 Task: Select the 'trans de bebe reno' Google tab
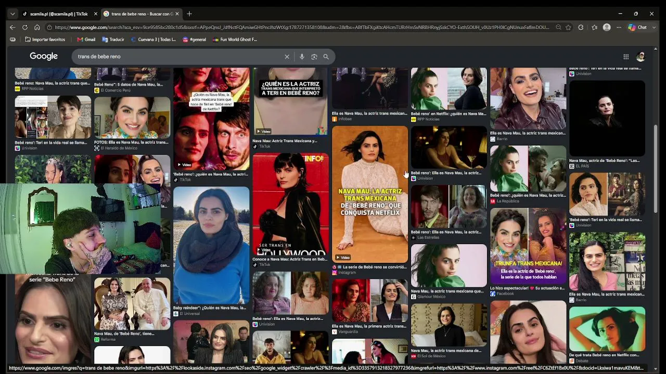coord(141,14)
